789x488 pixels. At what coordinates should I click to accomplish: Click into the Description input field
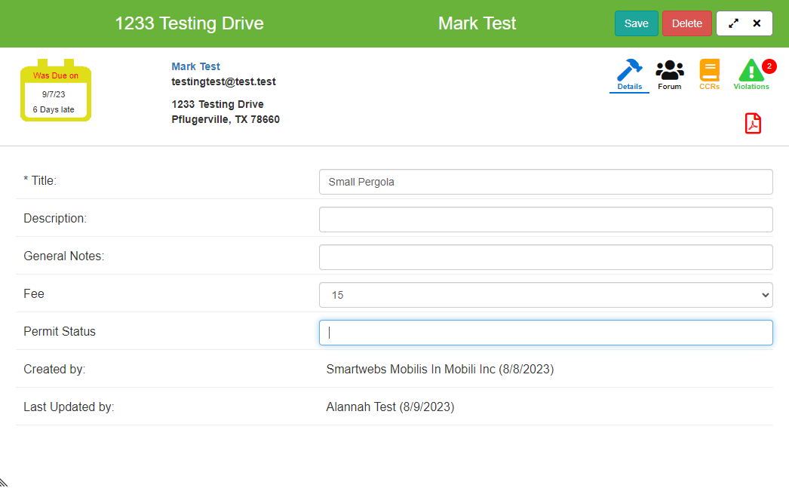coord(546,219)
